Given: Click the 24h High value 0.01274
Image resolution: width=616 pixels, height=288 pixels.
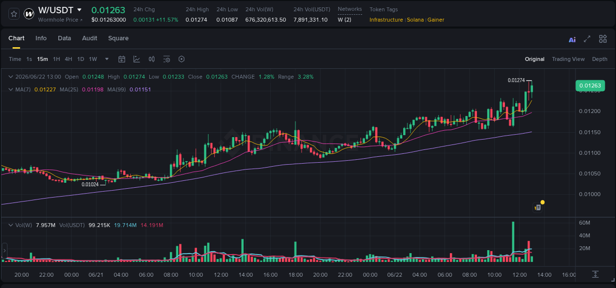Looking at the screenshot, I should (196, 20).
